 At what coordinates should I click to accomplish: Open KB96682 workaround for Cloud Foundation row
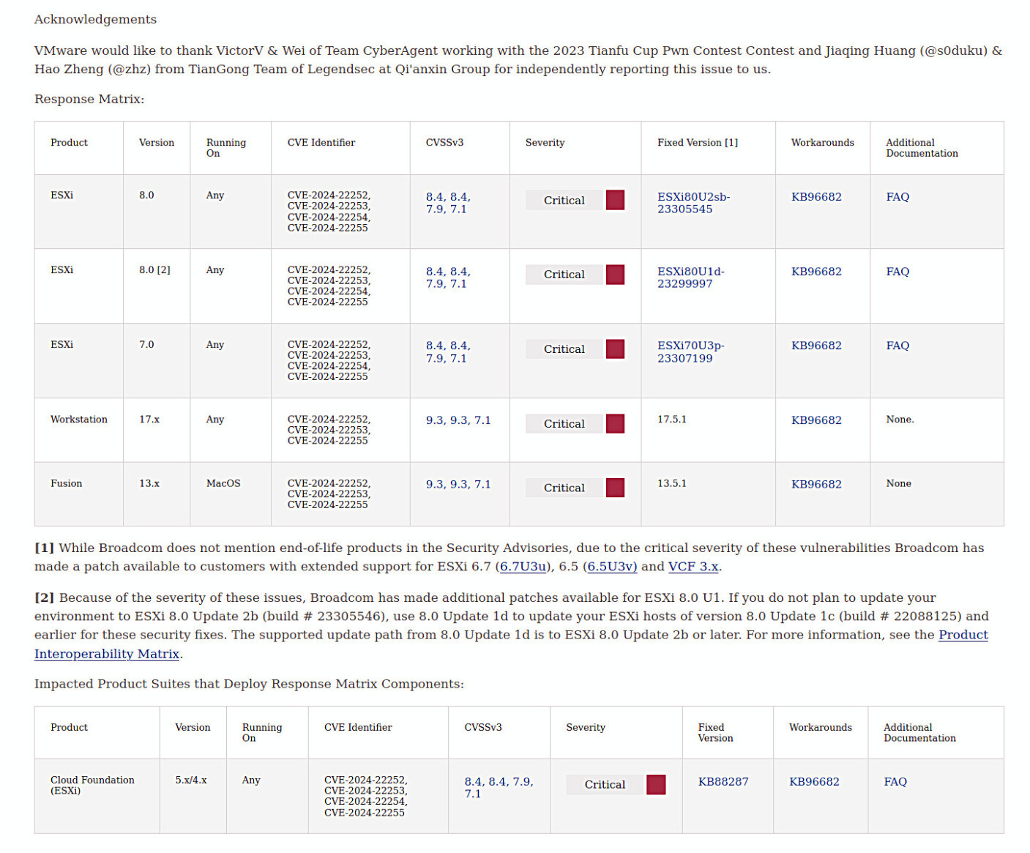(x=814, y=782)
